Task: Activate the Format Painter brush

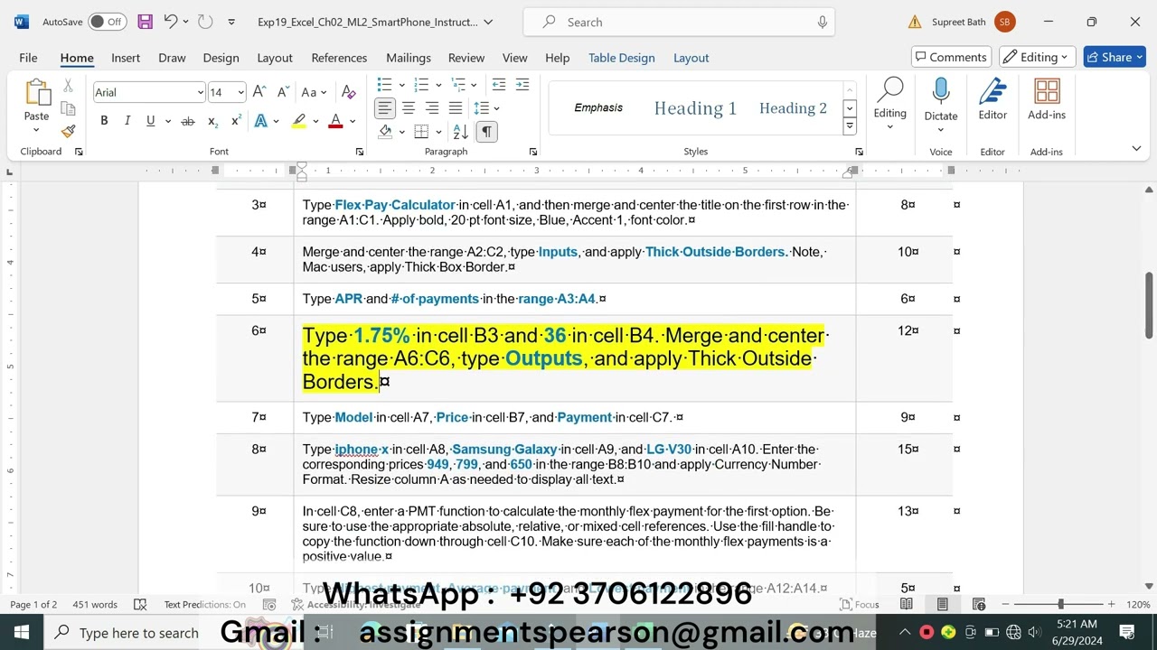Action: (x=68, y=132)
